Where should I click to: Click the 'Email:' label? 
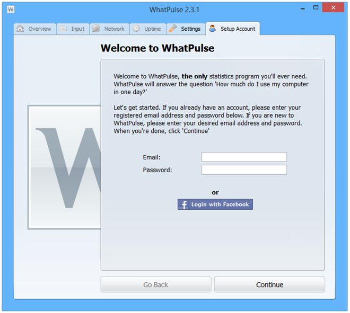coord(152,157)
